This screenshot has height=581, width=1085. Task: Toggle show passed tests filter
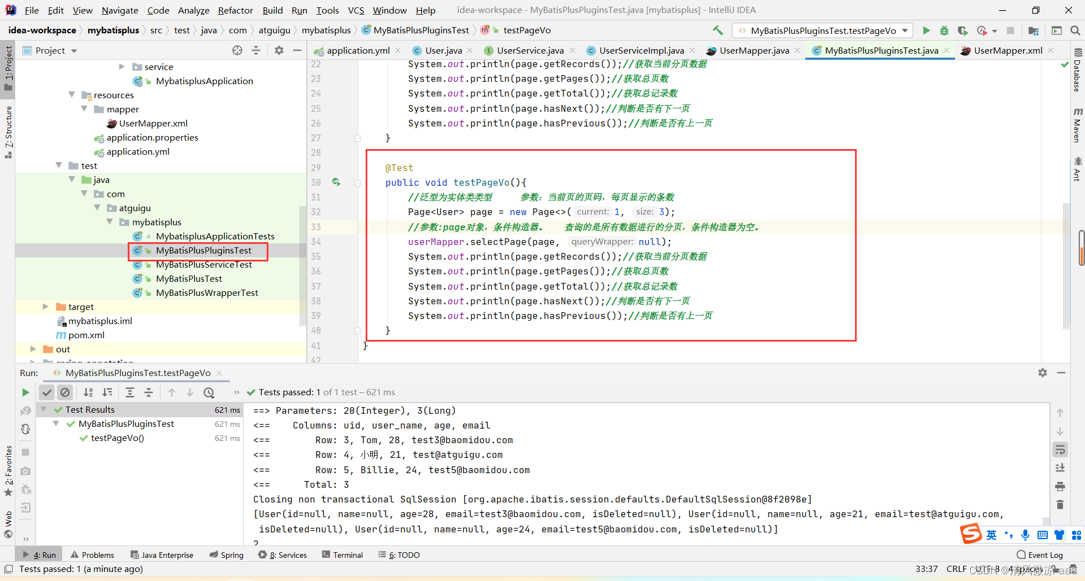[47, 392]
